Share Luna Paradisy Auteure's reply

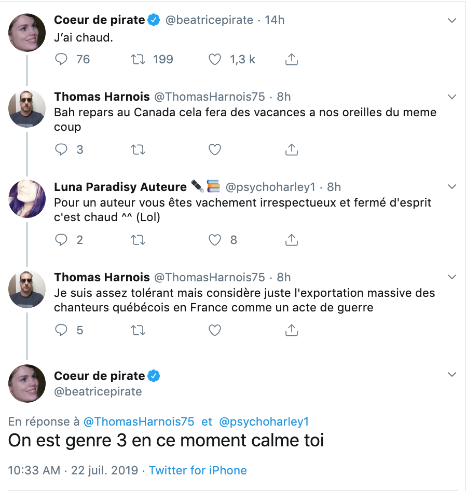292,240
